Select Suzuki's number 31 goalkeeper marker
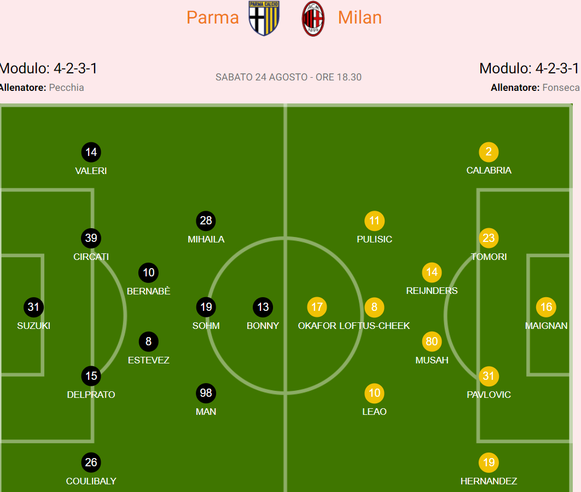Viewport: 581px width, 492px height. tap(33, 307)
